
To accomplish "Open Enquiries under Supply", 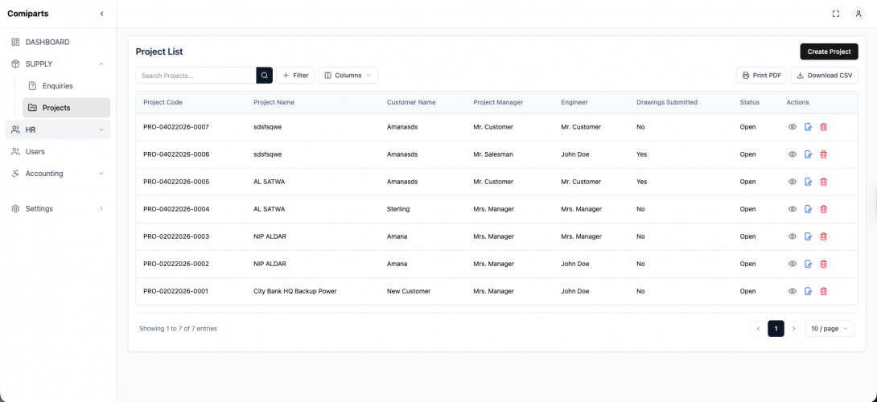I will click(66, 86).
